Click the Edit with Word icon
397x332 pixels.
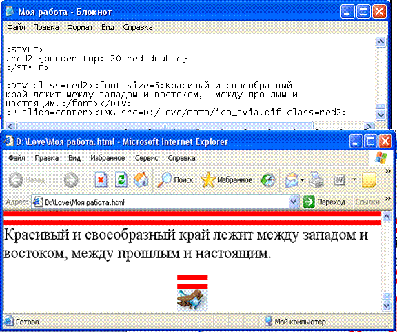[339, 180]
